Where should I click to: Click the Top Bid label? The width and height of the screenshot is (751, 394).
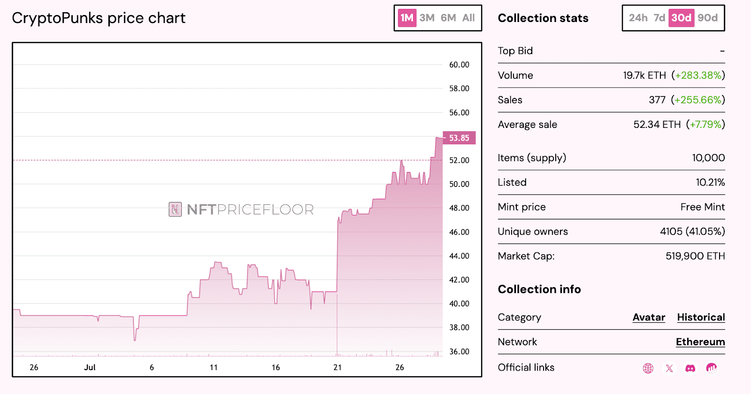(515, 51)
